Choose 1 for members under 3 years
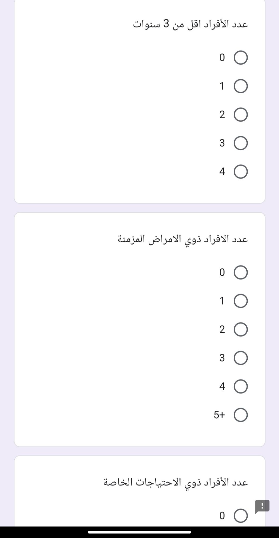The height and width of the screenshot is (538, 279). (241, 86)
